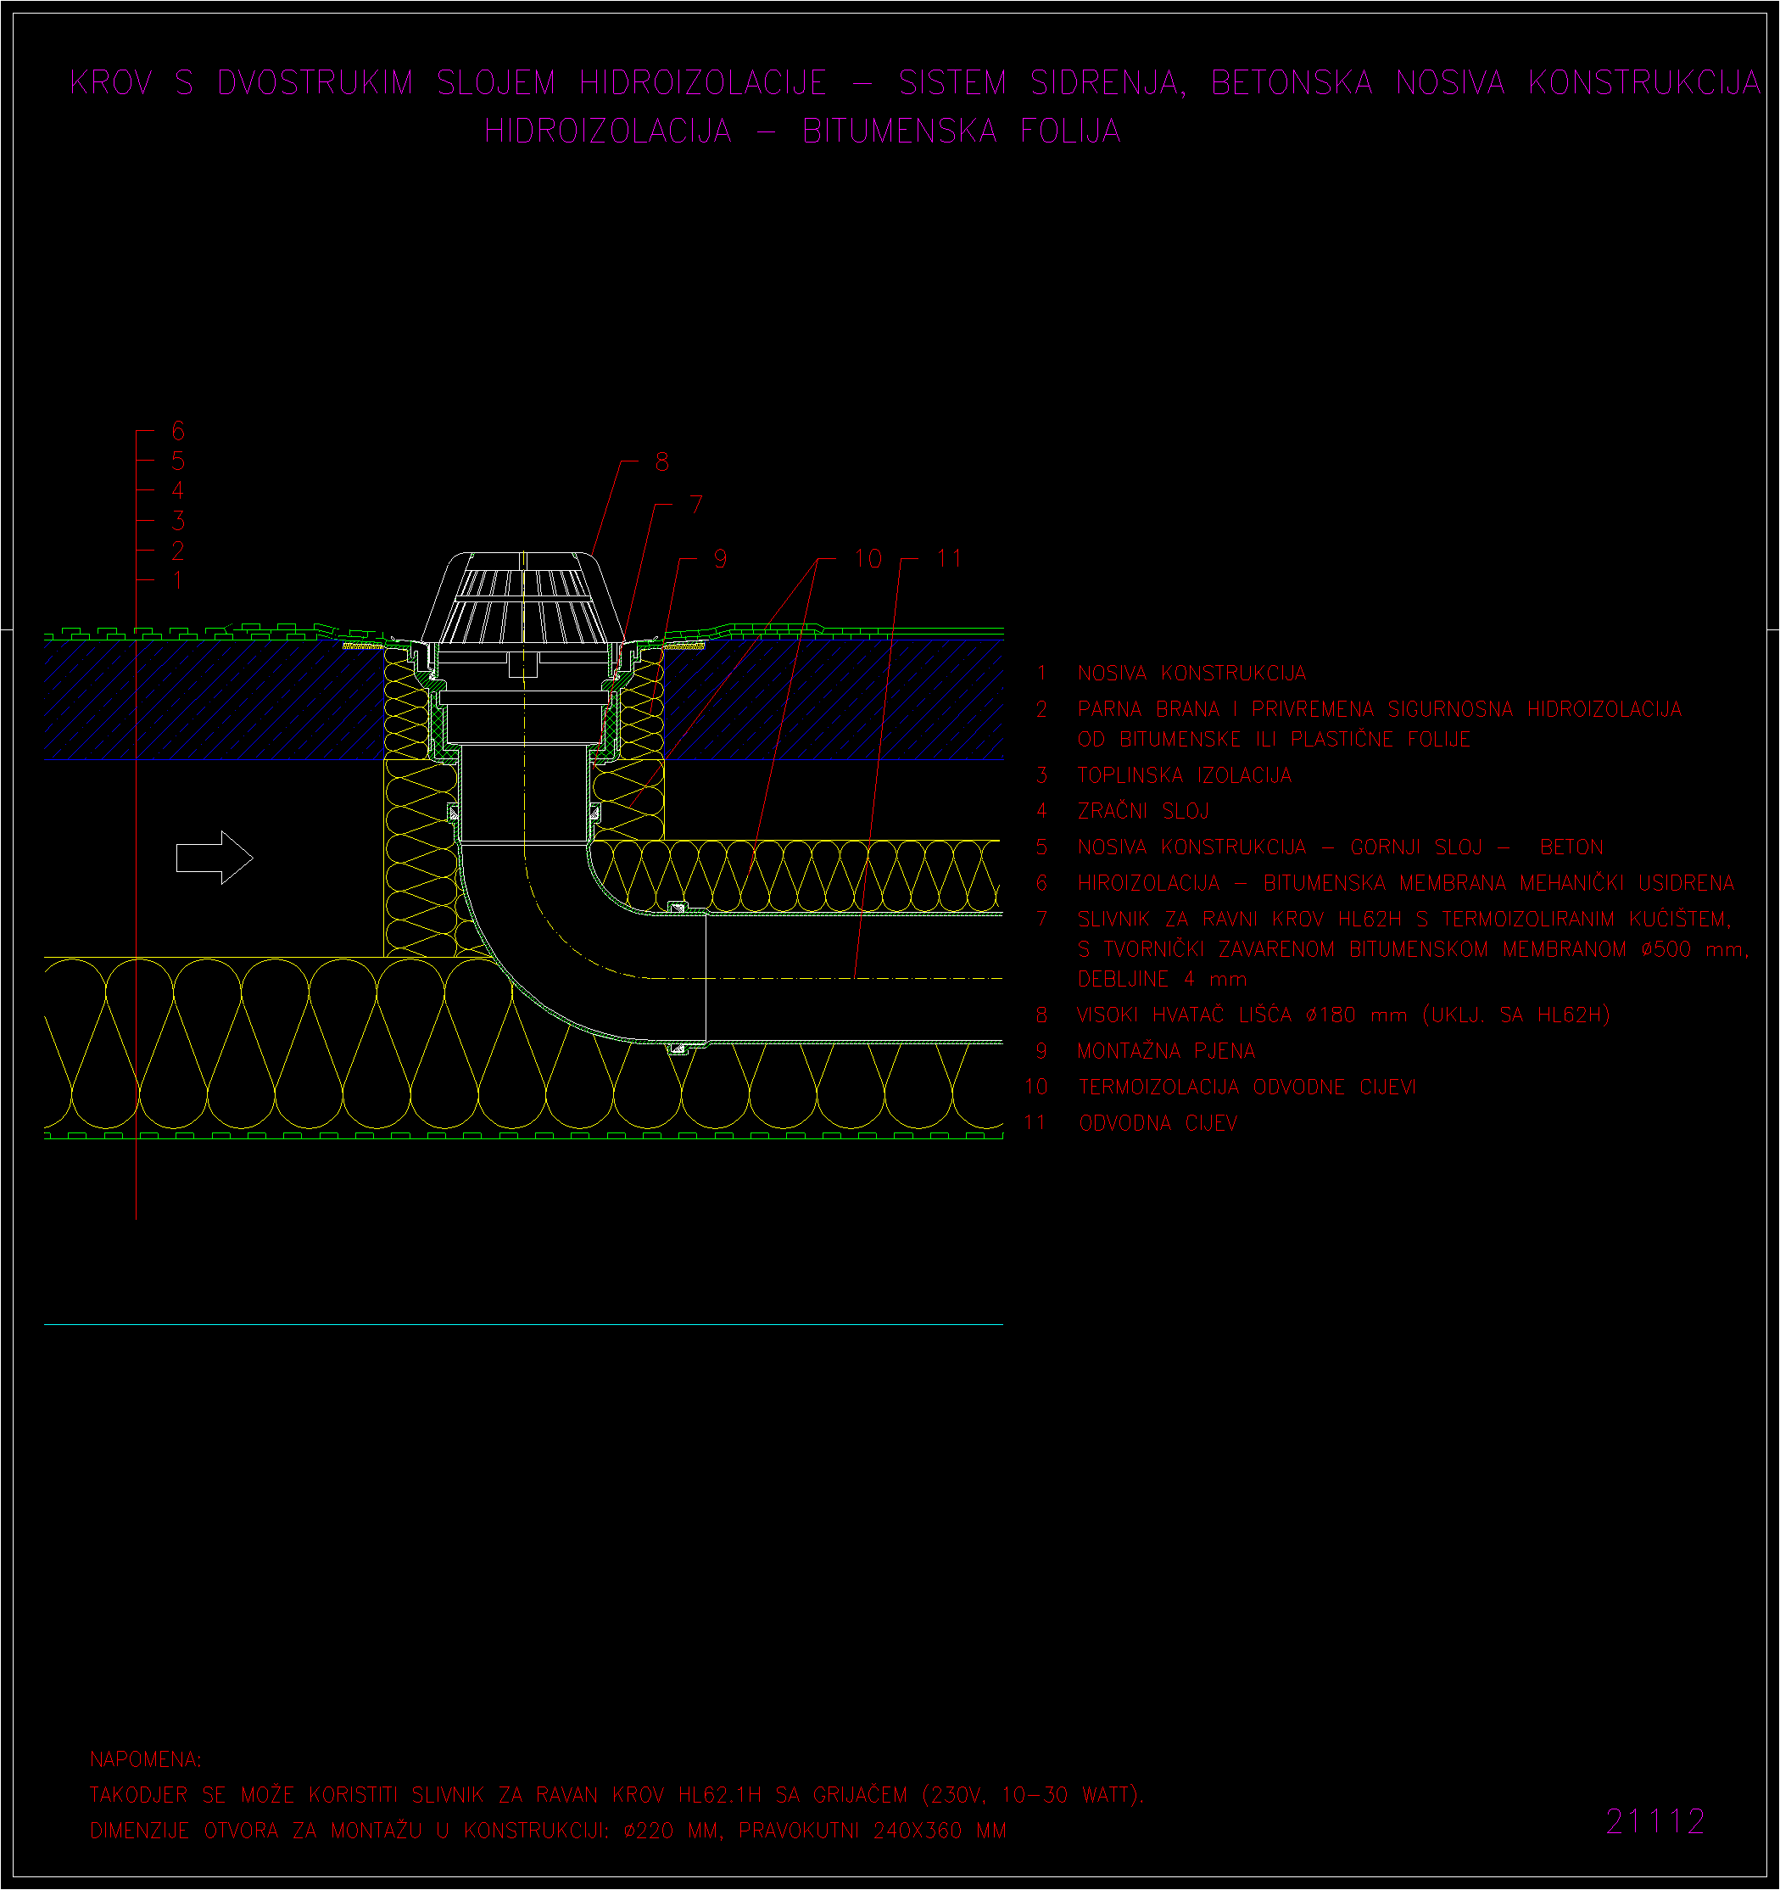Click the note line starting 'TAKODJER SE MOŽE KORISTITI'

[x=617, y=1795]
